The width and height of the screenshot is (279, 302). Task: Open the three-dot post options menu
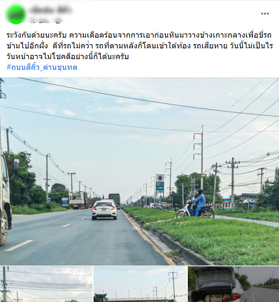point(265,13)
